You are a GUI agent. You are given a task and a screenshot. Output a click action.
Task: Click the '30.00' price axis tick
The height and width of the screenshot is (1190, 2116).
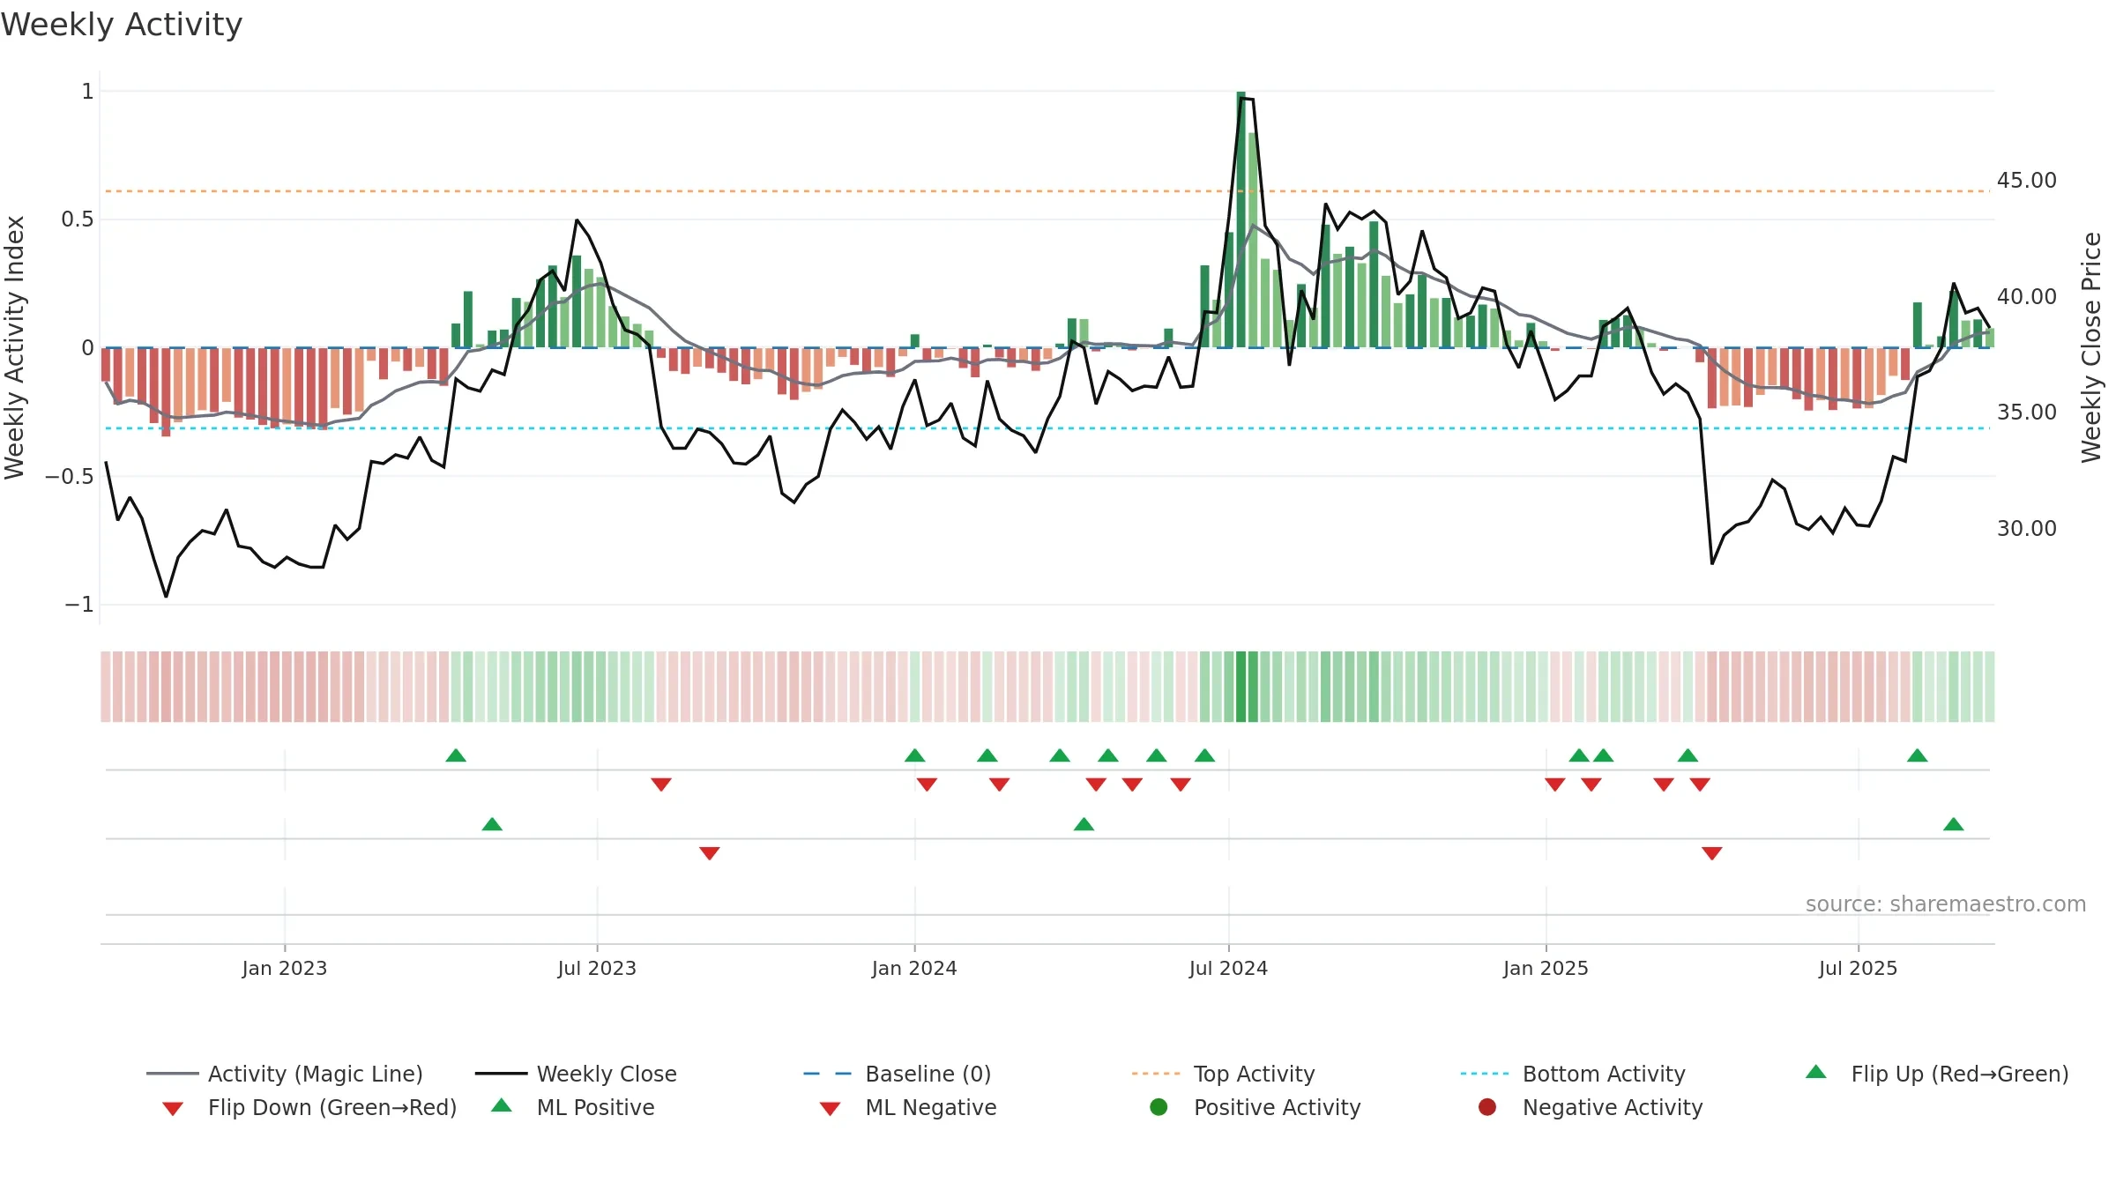(x=2027, y=529)
